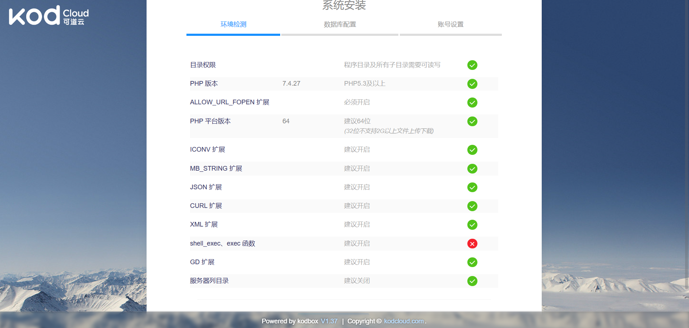The image size is (689, 328).
Task: Click green check icon for 目录权限
Action: point(472,65)
